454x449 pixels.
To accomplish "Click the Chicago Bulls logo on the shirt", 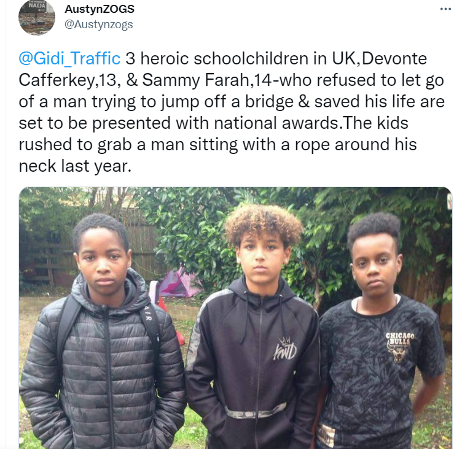I will click(x=399, y=347).
